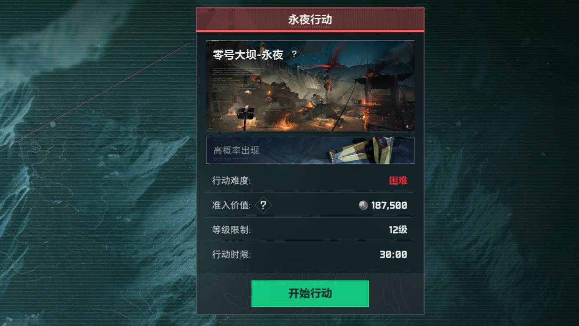Click the 零号大坝-永夜 map name title
This screenshot has width=579, height=326.
pyautogui.click(x=248, y=55)
